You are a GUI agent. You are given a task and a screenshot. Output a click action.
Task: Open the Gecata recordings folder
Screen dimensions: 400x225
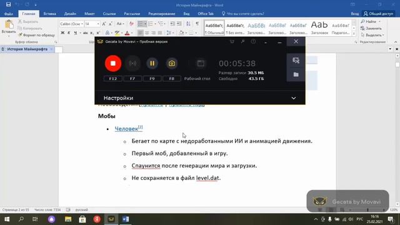[296, 74]
